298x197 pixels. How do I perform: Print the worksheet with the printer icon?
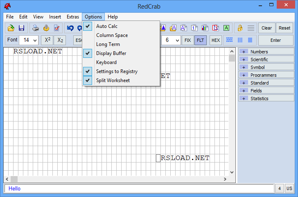tap(36, 28)
